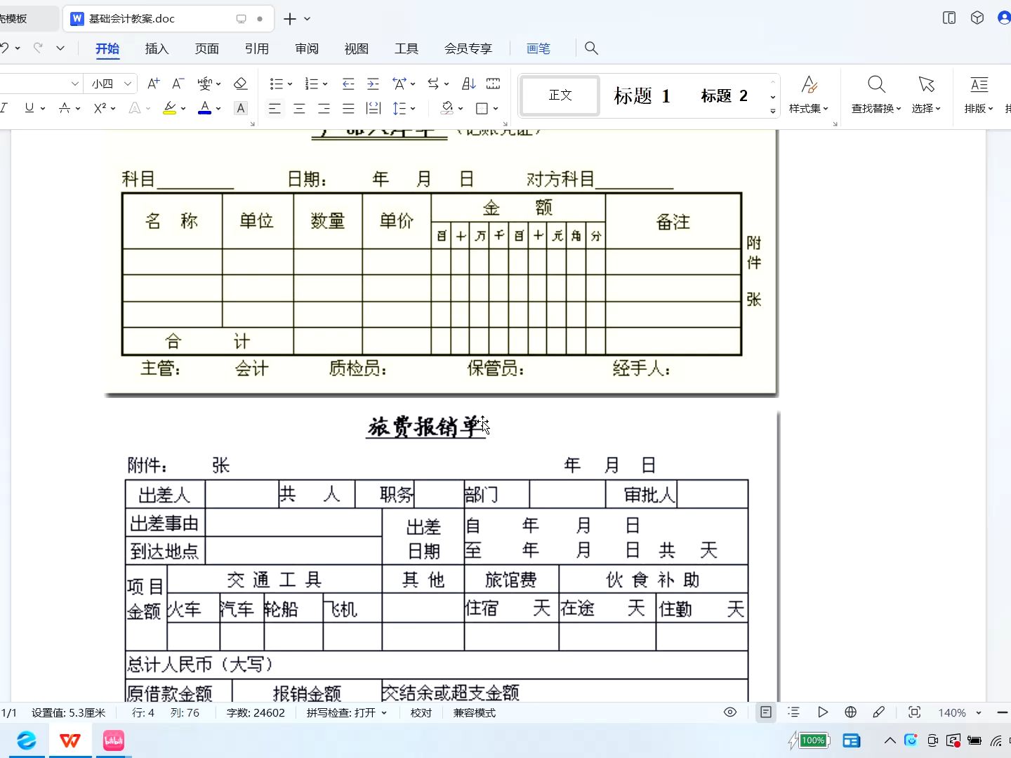1011x758 pixels.
Task: Go to the 审阅 review tab
Action: pyautogui.click(x=307, y=48)
